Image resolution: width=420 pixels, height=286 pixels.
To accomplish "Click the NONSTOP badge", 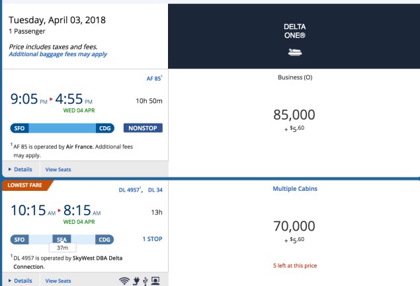I will point(143,127).
